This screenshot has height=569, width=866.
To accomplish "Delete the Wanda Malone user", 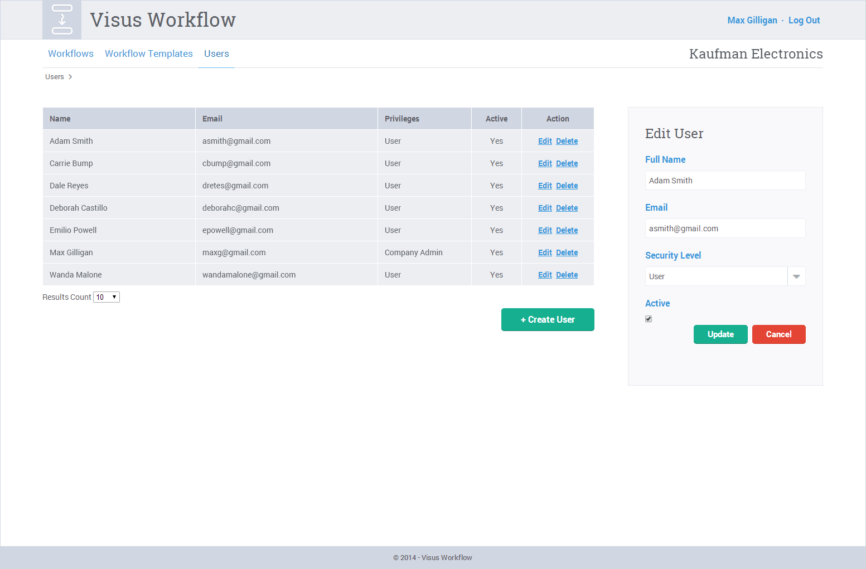I will click(x=567, y=275).
